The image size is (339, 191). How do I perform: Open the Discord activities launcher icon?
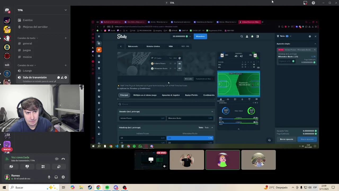pyautogui.click(x=43, y=167)
